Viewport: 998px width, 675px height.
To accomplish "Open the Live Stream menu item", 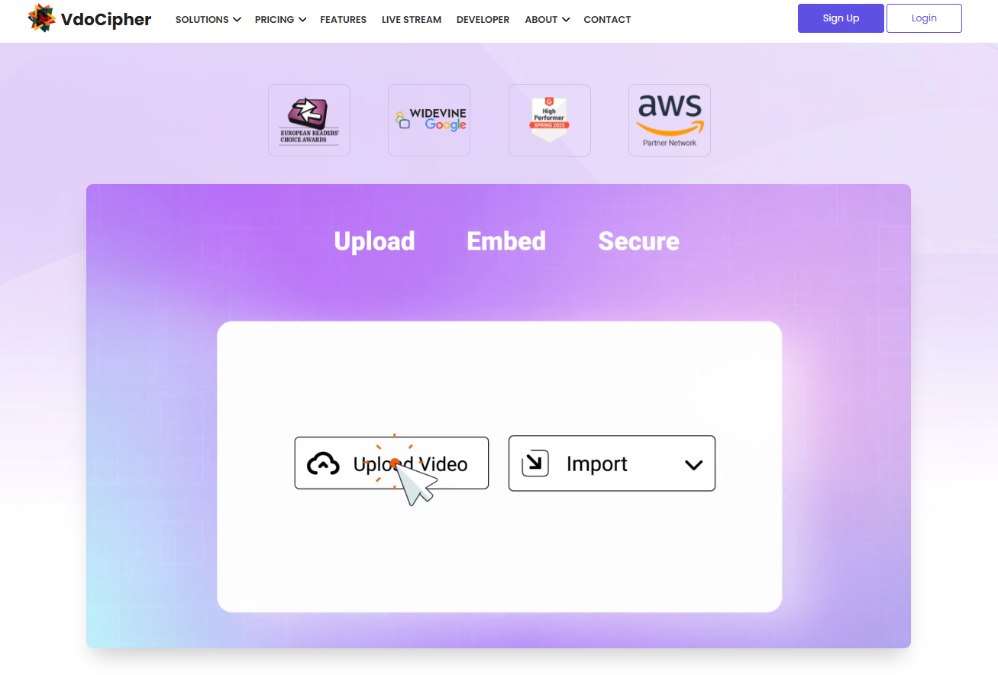I will 412,19.
